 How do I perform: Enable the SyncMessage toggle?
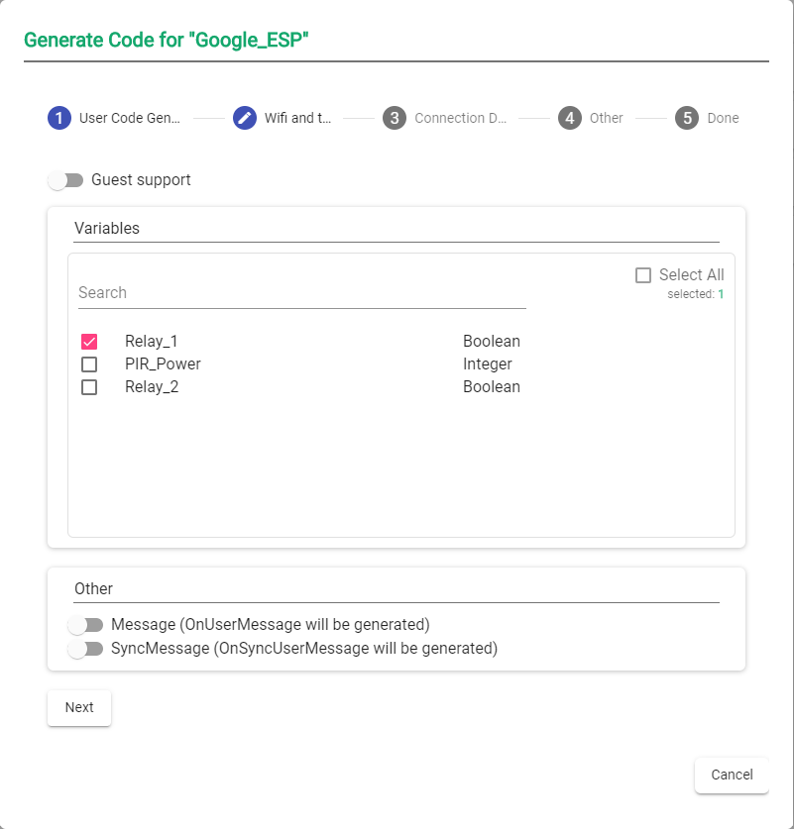click(86, 649)
